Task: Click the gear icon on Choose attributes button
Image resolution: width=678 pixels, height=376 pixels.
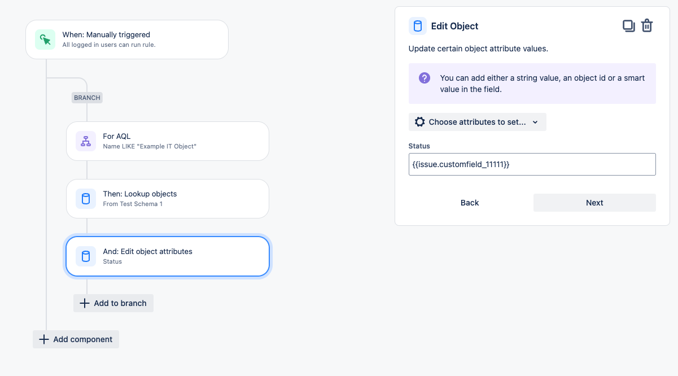Action: click(x=419, y=121)
